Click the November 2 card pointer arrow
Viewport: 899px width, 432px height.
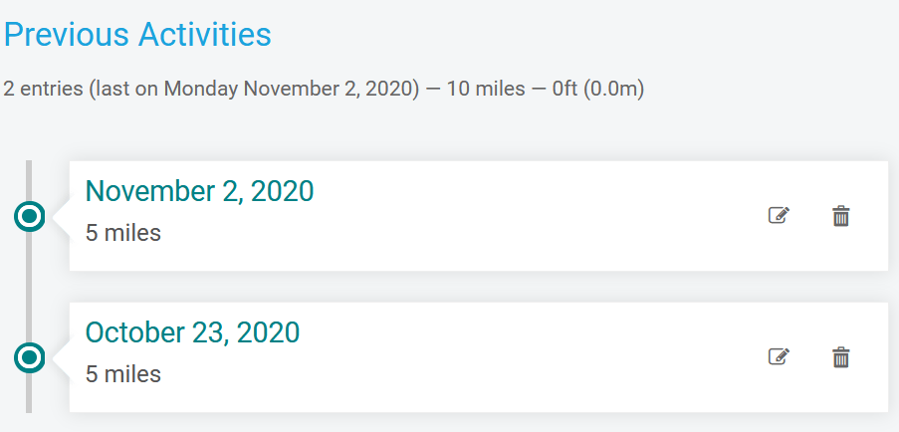tap(61, 217)
